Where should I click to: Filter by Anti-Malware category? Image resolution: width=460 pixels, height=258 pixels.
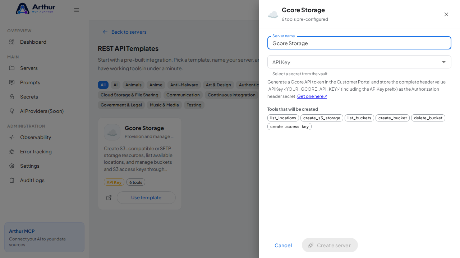coord(184,85)
